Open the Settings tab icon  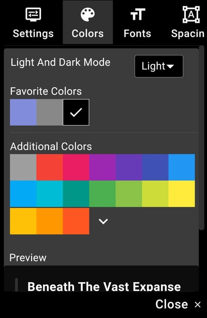(33, 14)
